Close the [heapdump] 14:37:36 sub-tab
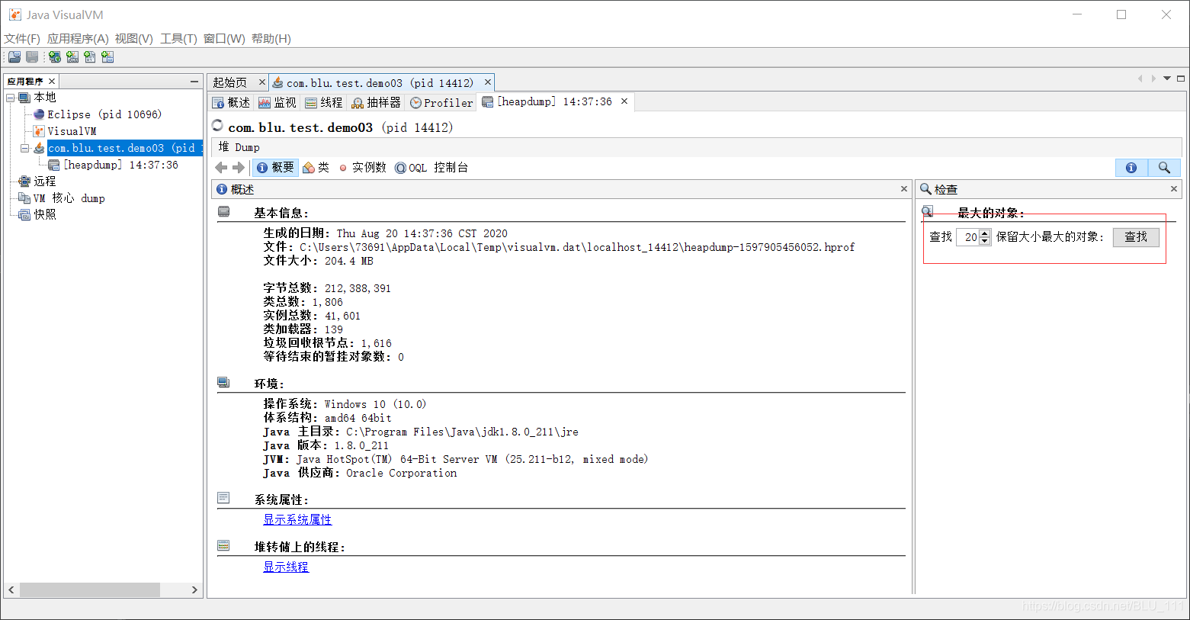The height and width of the screenshot is (620, 1190). [624, 101]
